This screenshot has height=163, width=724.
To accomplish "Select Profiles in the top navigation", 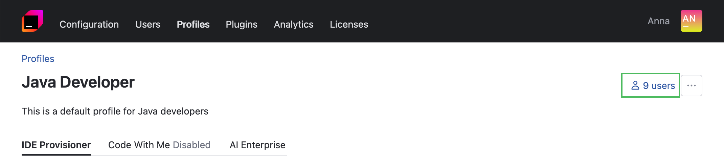I will [x=193, y=24].
